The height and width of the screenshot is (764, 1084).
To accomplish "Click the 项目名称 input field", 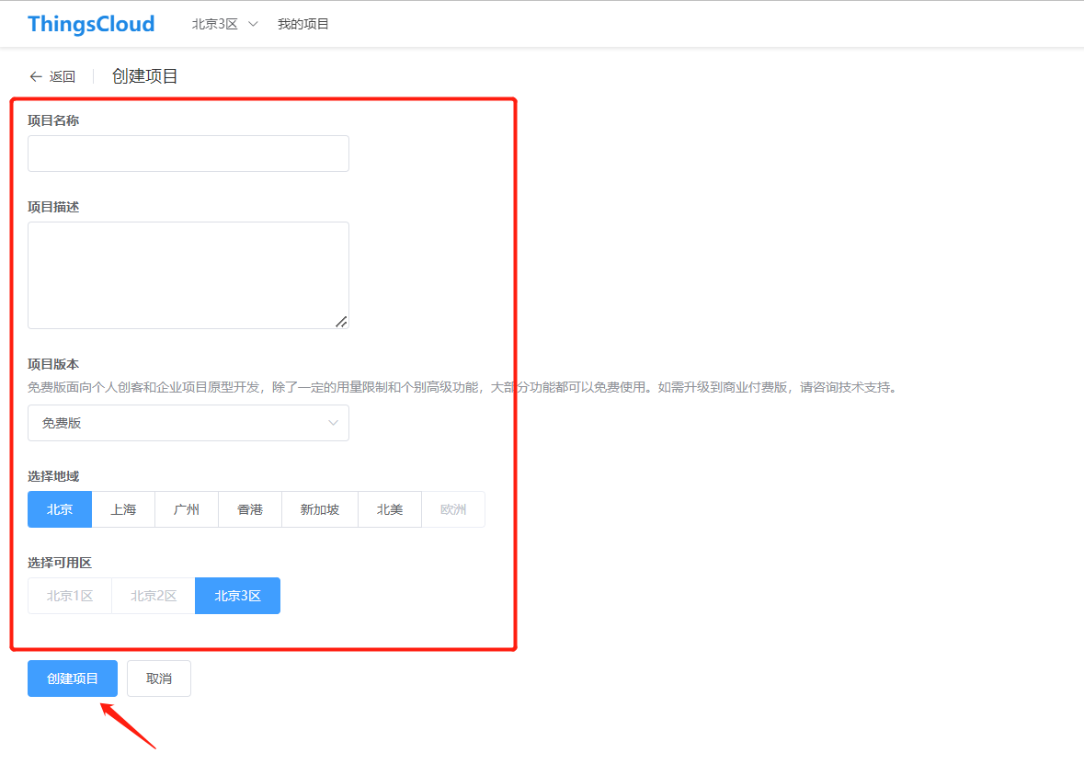I will [188, 154].
